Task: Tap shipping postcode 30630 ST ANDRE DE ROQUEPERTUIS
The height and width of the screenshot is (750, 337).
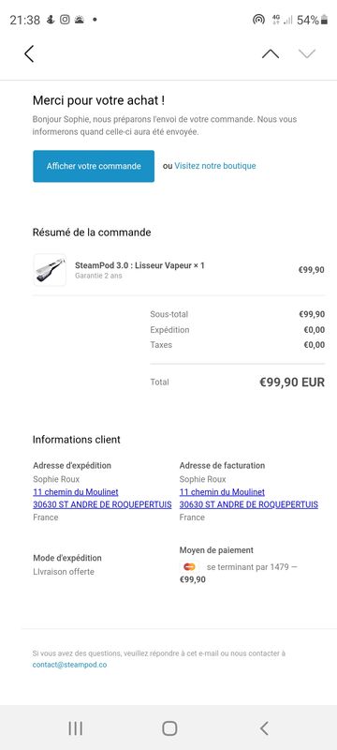Action: pyautogui.click(x=102, y=504)
